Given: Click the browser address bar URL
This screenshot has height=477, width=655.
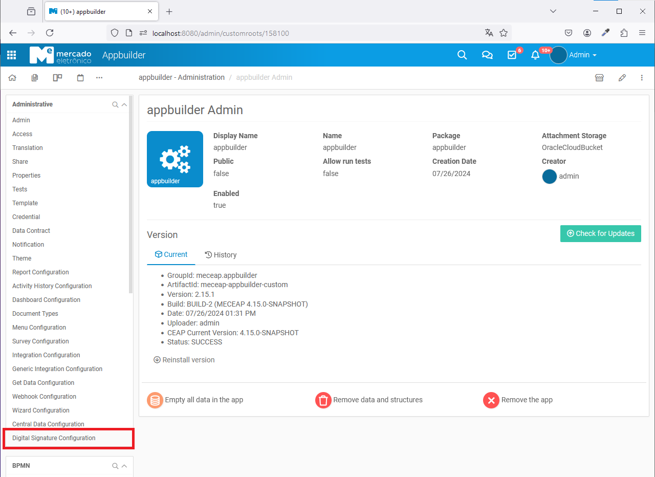Looking at the screenshot, I should 221,33.
